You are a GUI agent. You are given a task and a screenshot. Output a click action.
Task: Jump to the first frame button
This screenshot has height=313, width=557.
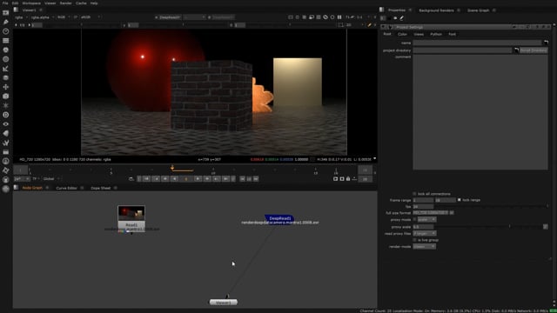(x=146, y=179)
